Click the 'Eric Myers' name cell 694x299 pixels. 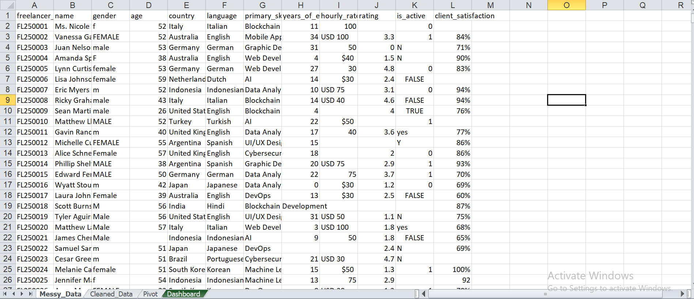(72, 90)
